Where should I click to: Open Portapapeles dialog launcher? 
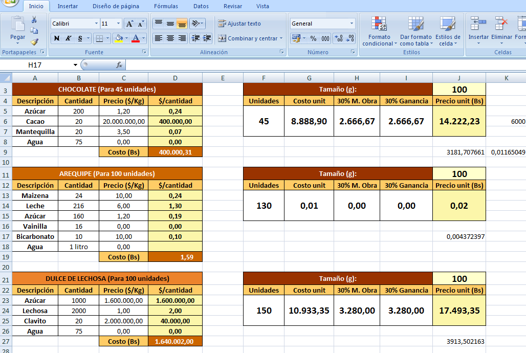click(42, 52)
